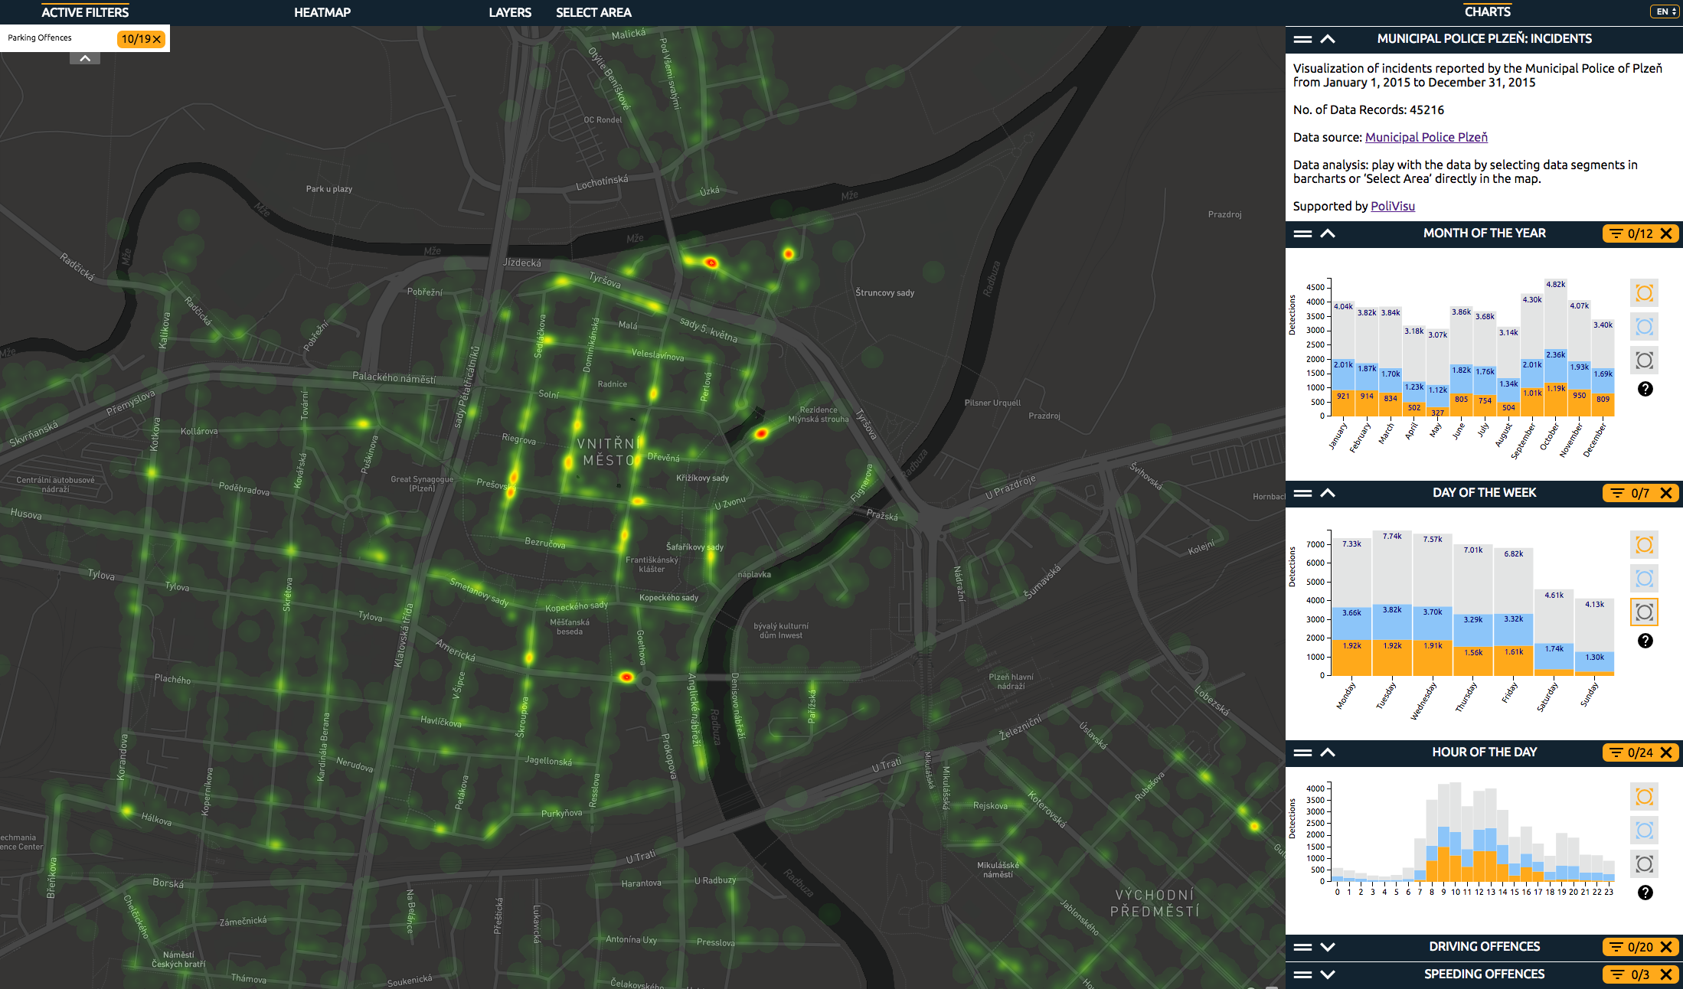Viewport: 1683px width, 989px height.
Task: Open the Layers menu
Action: click(x=510, y=12)
